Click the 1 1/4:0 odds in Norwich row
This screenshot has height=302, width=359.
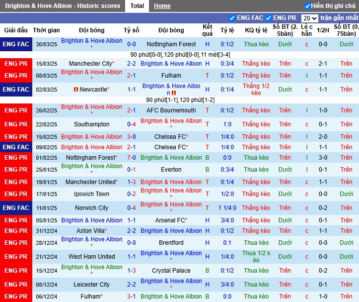[x=227, y=208]
